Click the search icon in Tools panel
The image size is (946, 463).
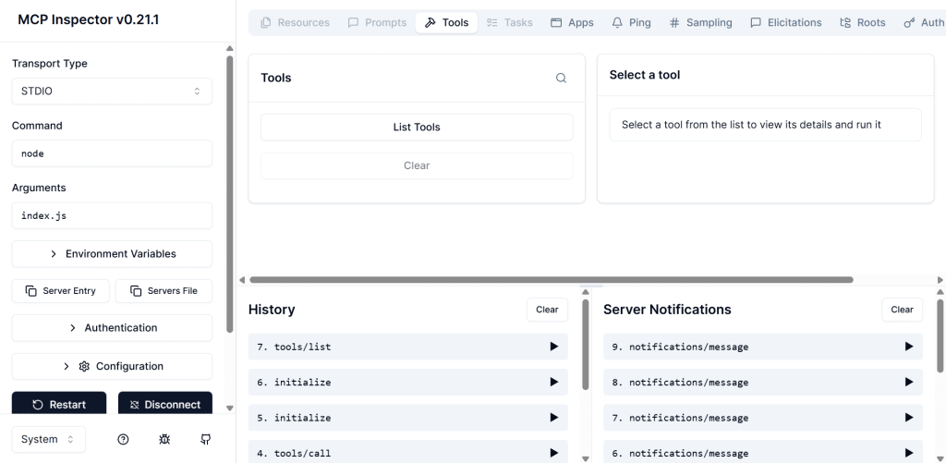pos(561,79)
